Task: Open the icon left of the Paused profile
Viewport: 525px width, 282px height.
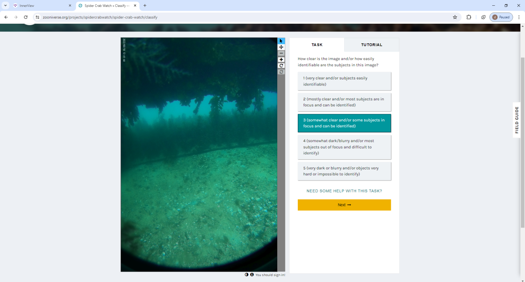Action: [x=483, y=17]
